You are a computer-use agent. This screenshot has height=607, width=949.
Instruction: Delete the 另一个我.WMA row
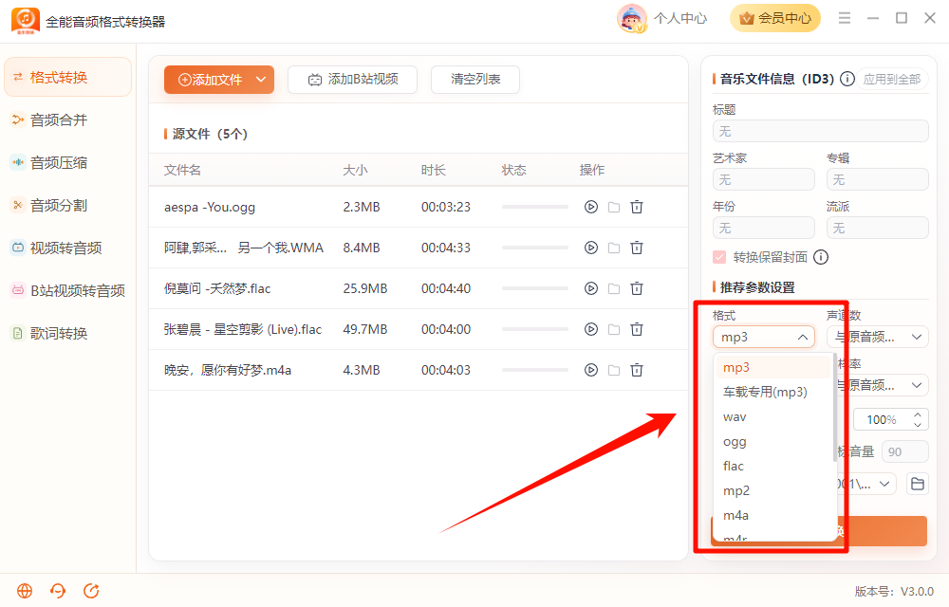point(637,248)
